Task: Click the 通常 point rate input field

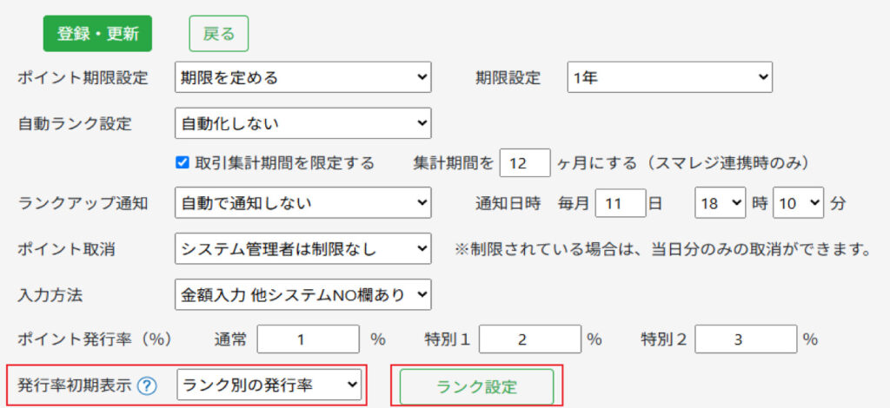Action: (x=309, y=339)
